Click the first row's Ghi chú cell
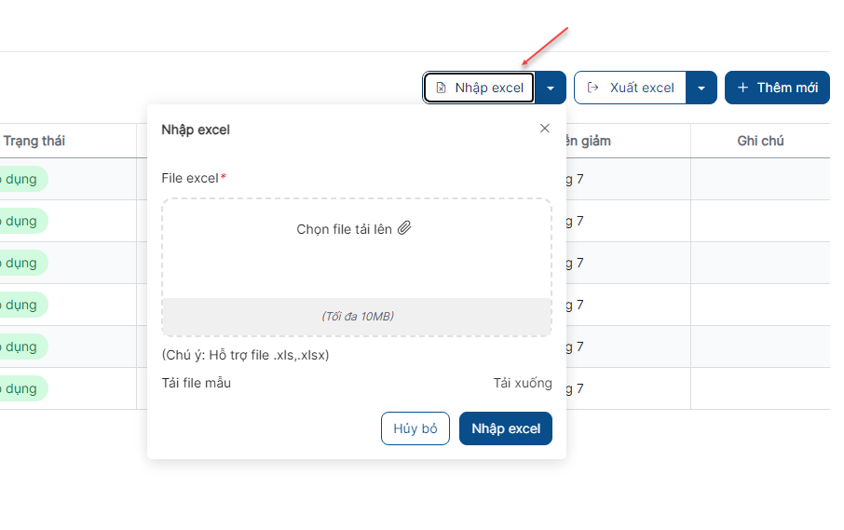The height and width of the screenshot is (530, 844). coord(760,179)
